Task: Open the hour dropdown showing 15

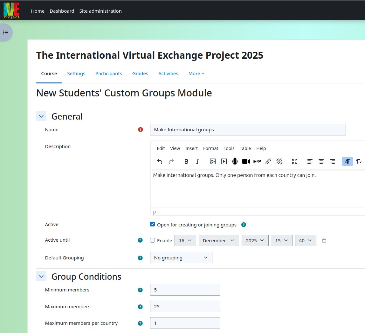Action: coord(282,240)
